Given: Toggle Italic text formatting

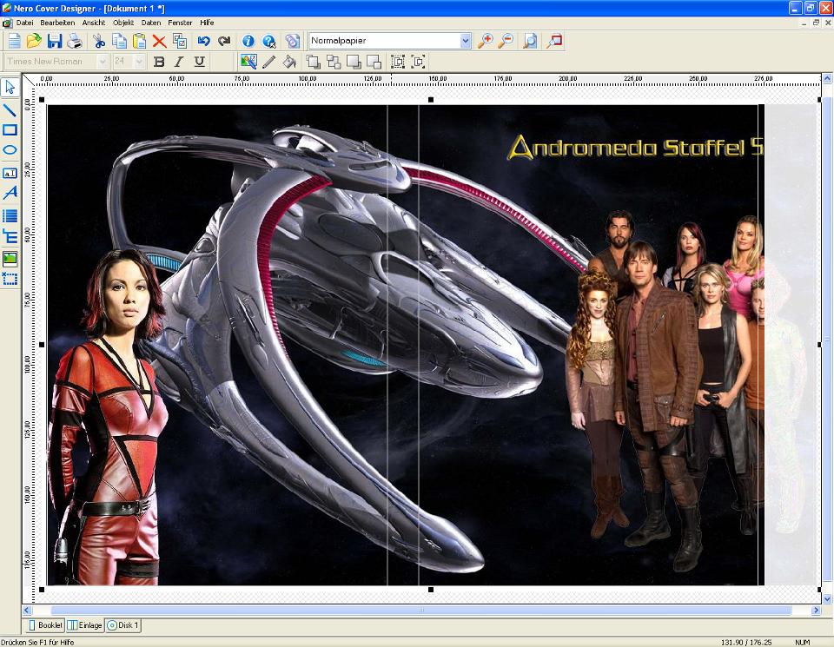Looking at the screenshot, I should coord(179,62).
